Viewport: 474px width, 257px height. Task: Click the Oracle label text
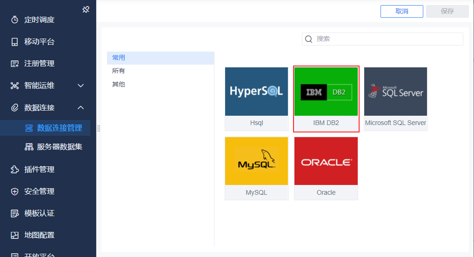(326, 193)
